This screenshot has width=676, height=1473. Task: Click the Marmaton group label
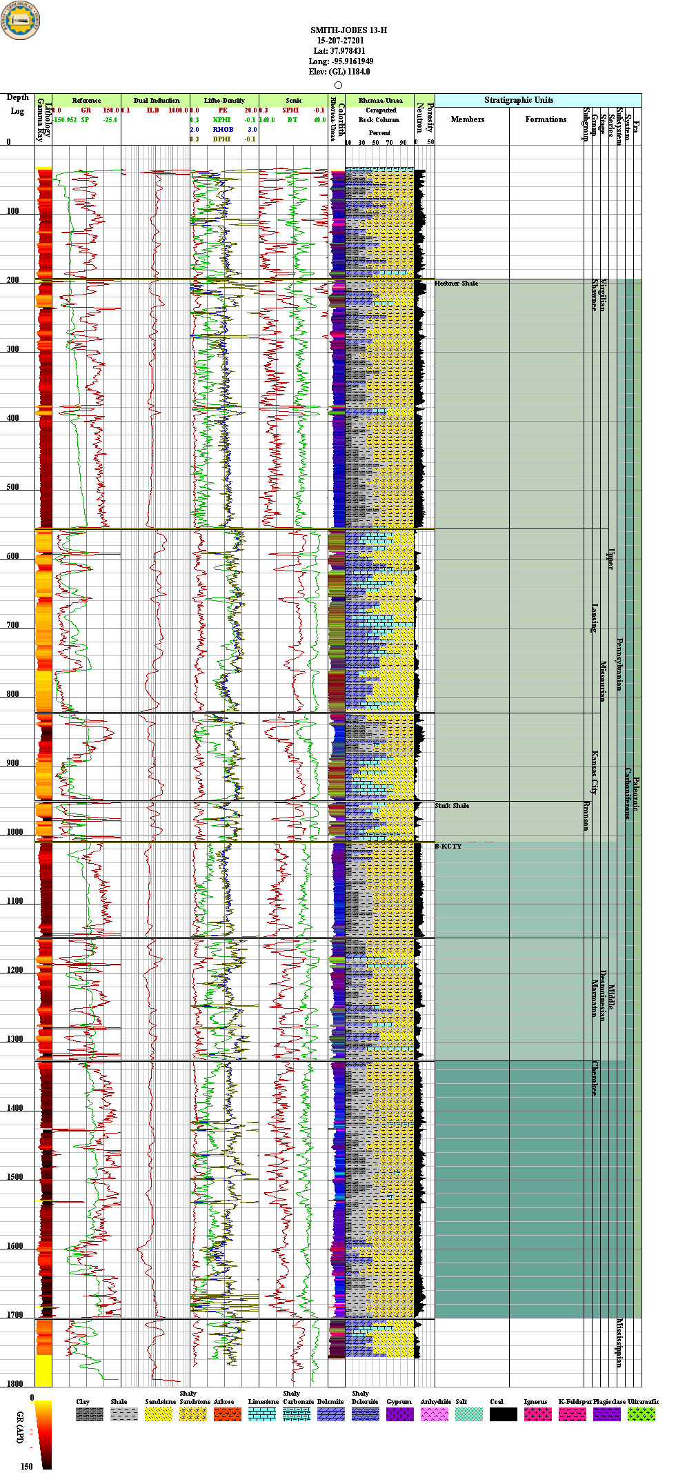pyautogui.click(x=595, y=998)
